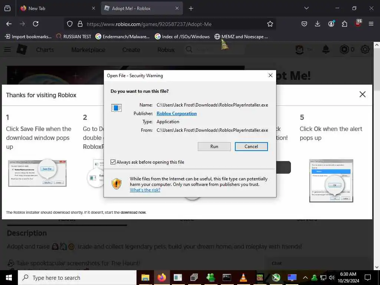The height and width of the screenshot is (285, 380).
Task: Open the Firefox downloads panel
Action: click(x=318, y=24)
